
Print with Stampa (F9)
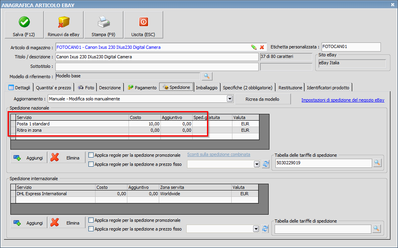[103, 25]
